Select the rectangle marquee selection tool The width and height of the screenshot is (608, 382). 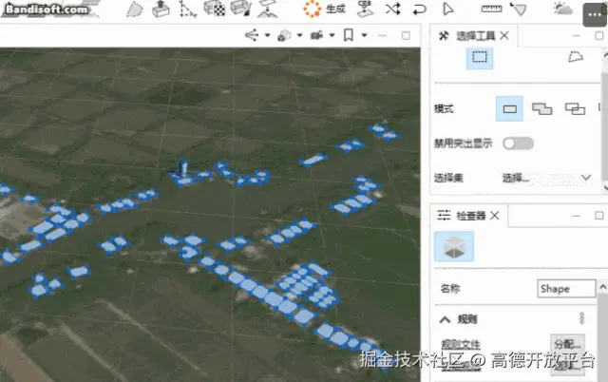[x=479, y=58]
